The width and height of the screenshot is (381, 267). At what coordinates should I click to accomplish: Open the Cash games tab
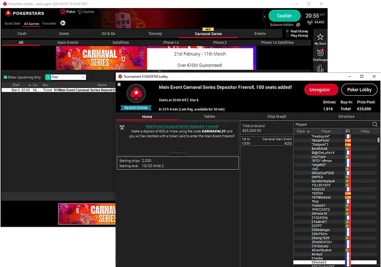pos(22,34)
